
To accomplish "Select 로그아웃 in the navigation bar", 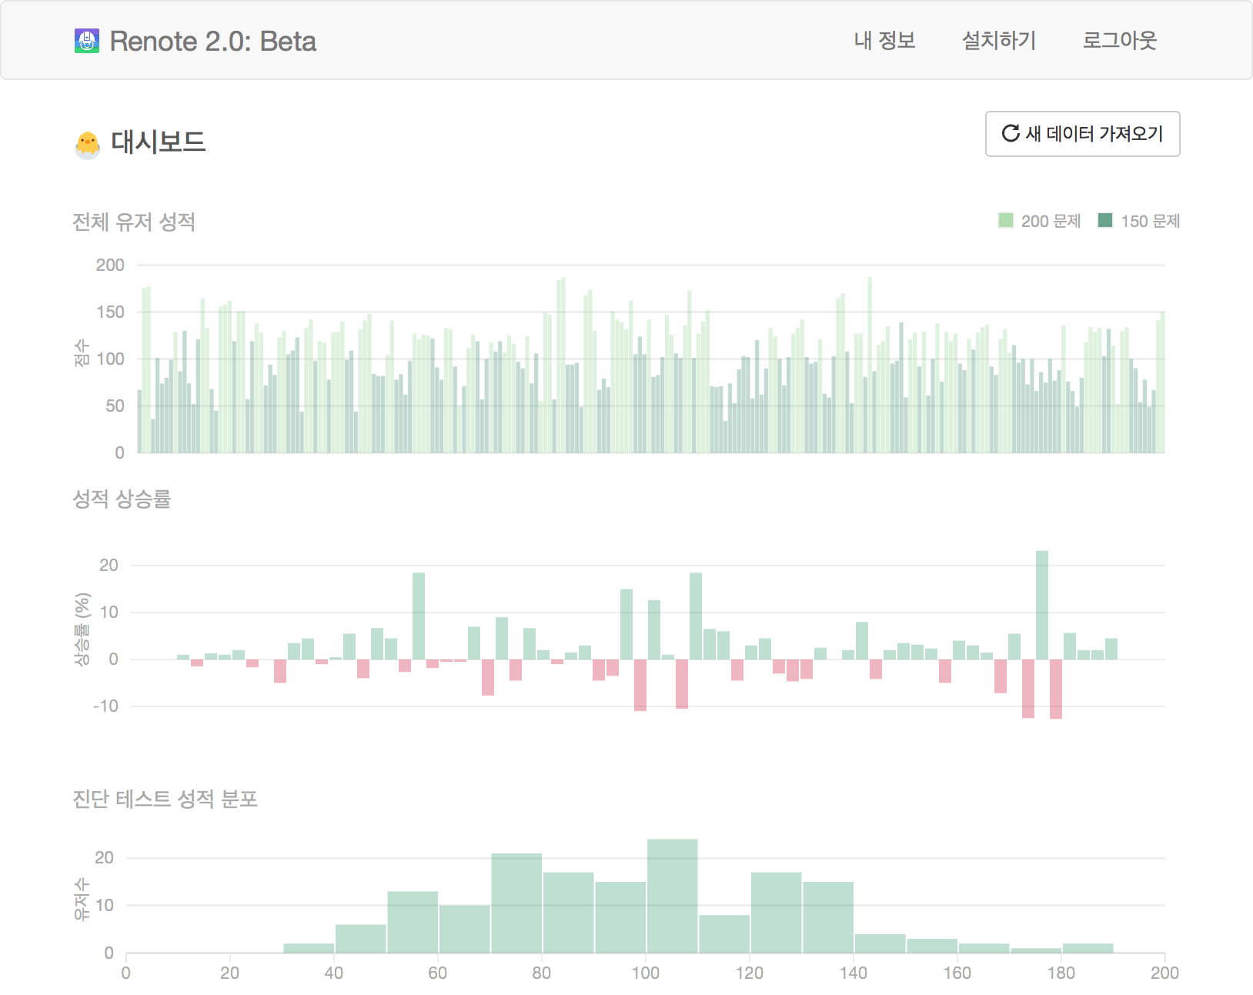I will pyautogui.click(x=1120, y=40).
